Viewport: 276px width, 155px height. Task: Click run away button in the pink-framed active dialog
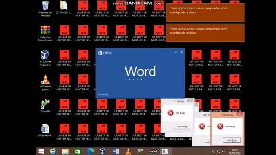tap(232, 140)
